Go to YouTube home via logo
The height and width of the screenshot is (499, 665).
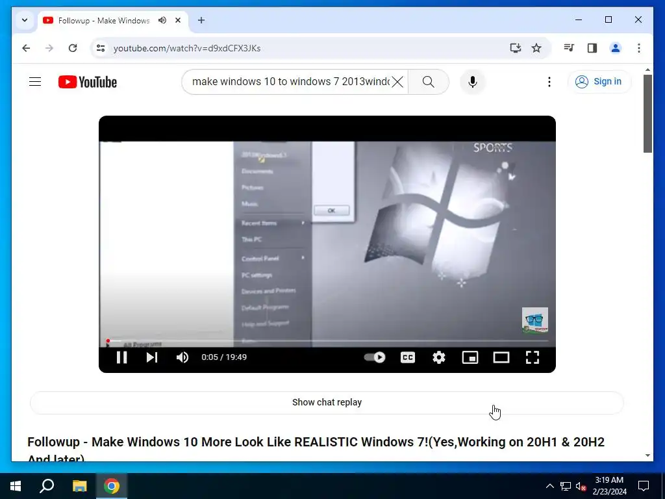point(88,82)
